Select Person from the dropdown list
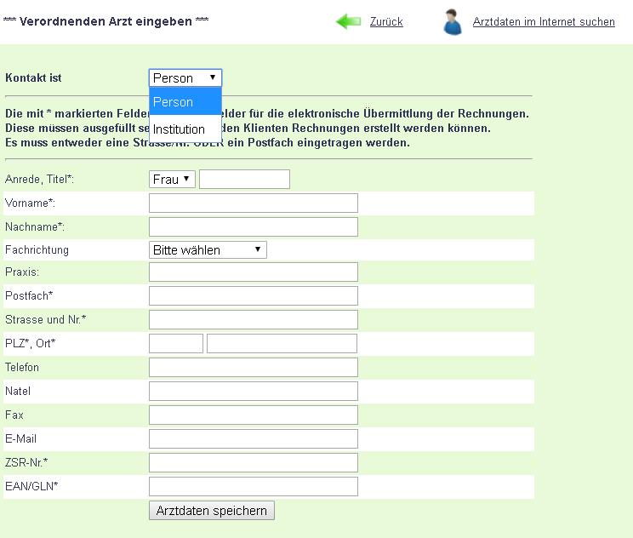Viewport: 633px width, 538px height. tap(185, 102)
